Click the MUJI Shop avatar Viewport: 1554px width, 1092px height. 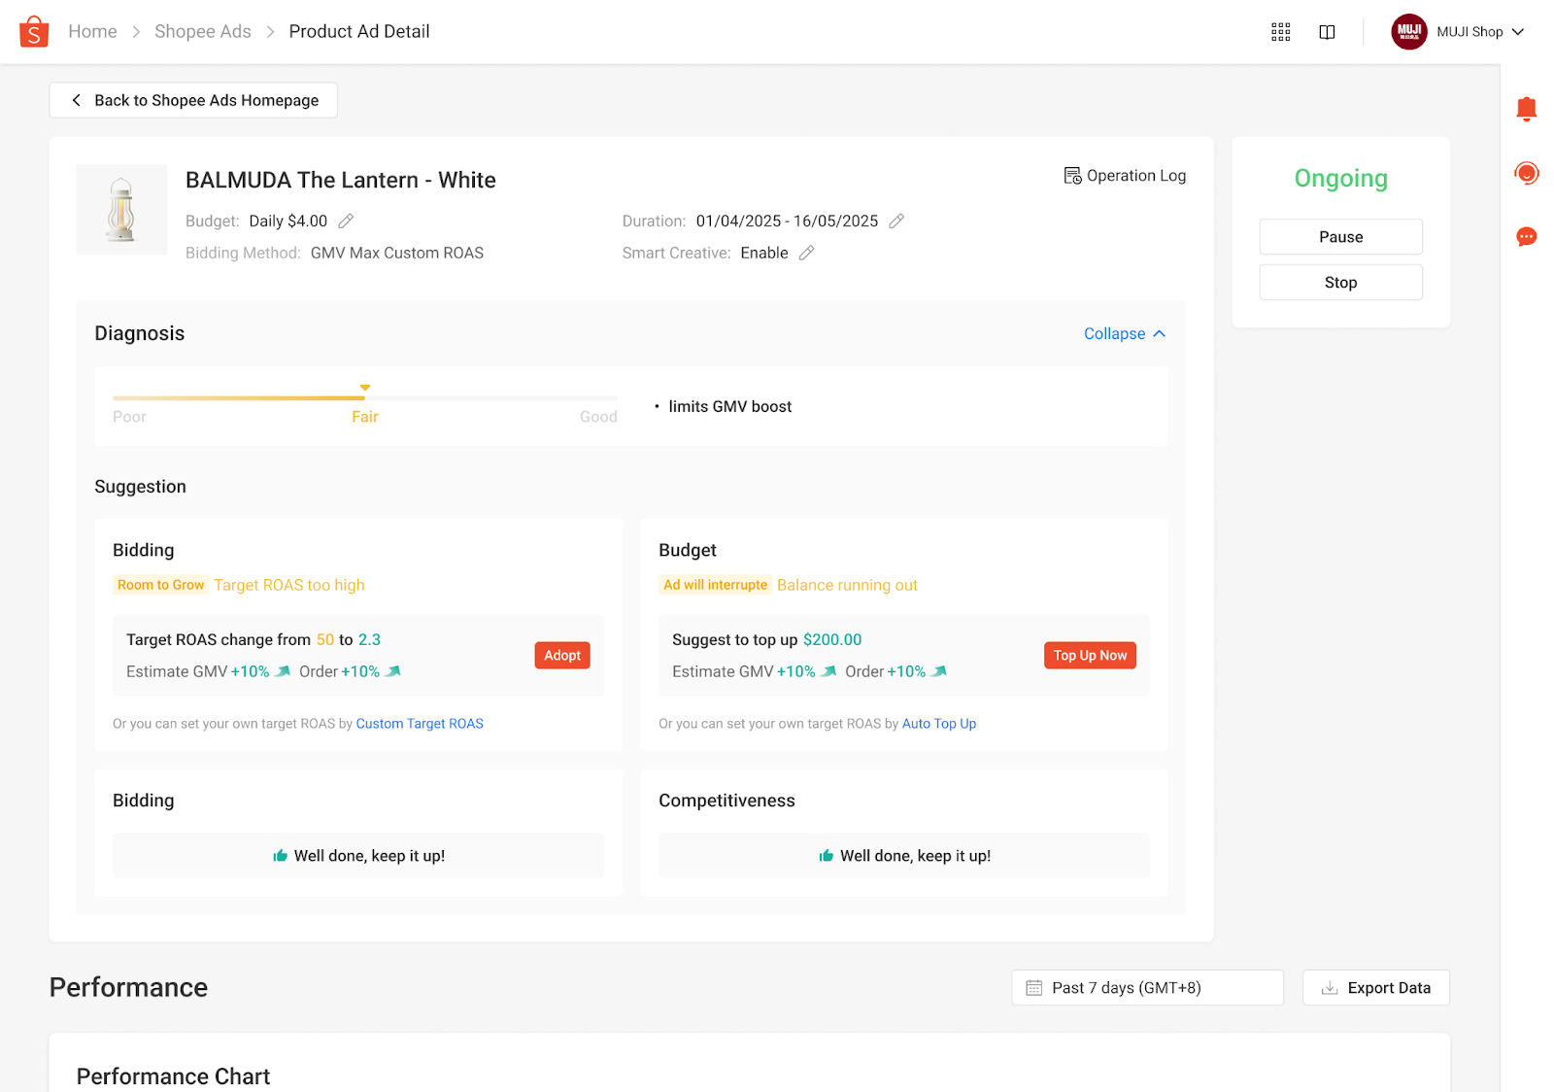pos(1409,32)
